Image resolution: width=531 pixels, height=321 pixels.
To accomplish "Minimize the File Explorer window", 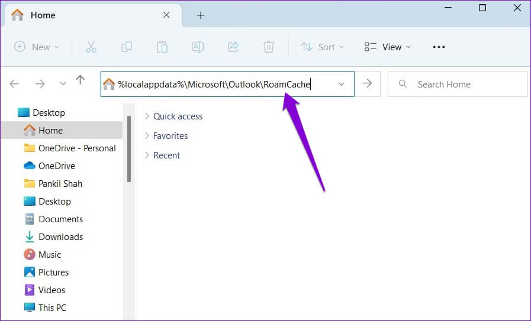I will point(448,8).
